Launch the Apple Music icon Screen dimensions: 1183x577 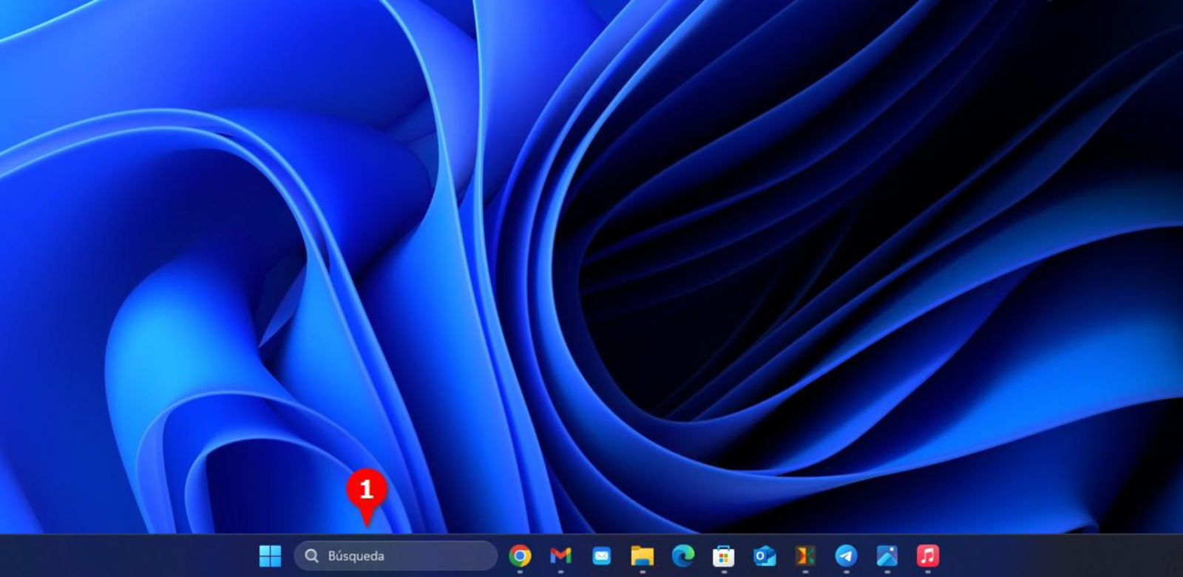[x=927, y=556]
